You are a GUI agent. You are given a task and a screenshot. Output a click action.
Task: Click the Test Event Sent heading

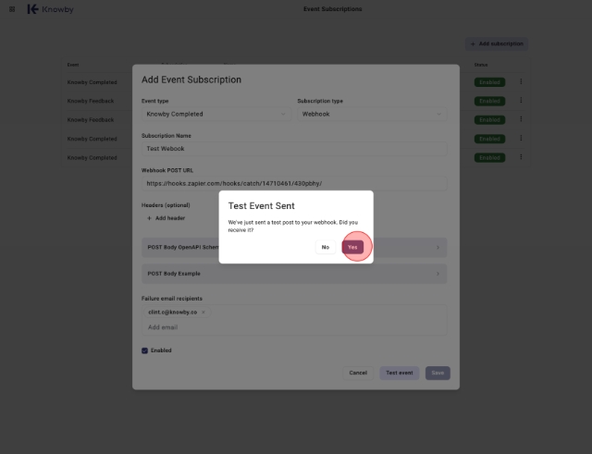(261, 205)
